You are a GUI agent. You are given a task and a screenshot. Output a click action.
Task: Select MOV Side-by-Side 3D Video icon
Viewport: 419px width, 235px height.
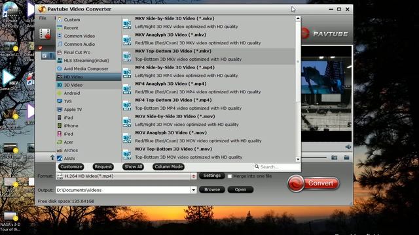click(x=127, y=121)
